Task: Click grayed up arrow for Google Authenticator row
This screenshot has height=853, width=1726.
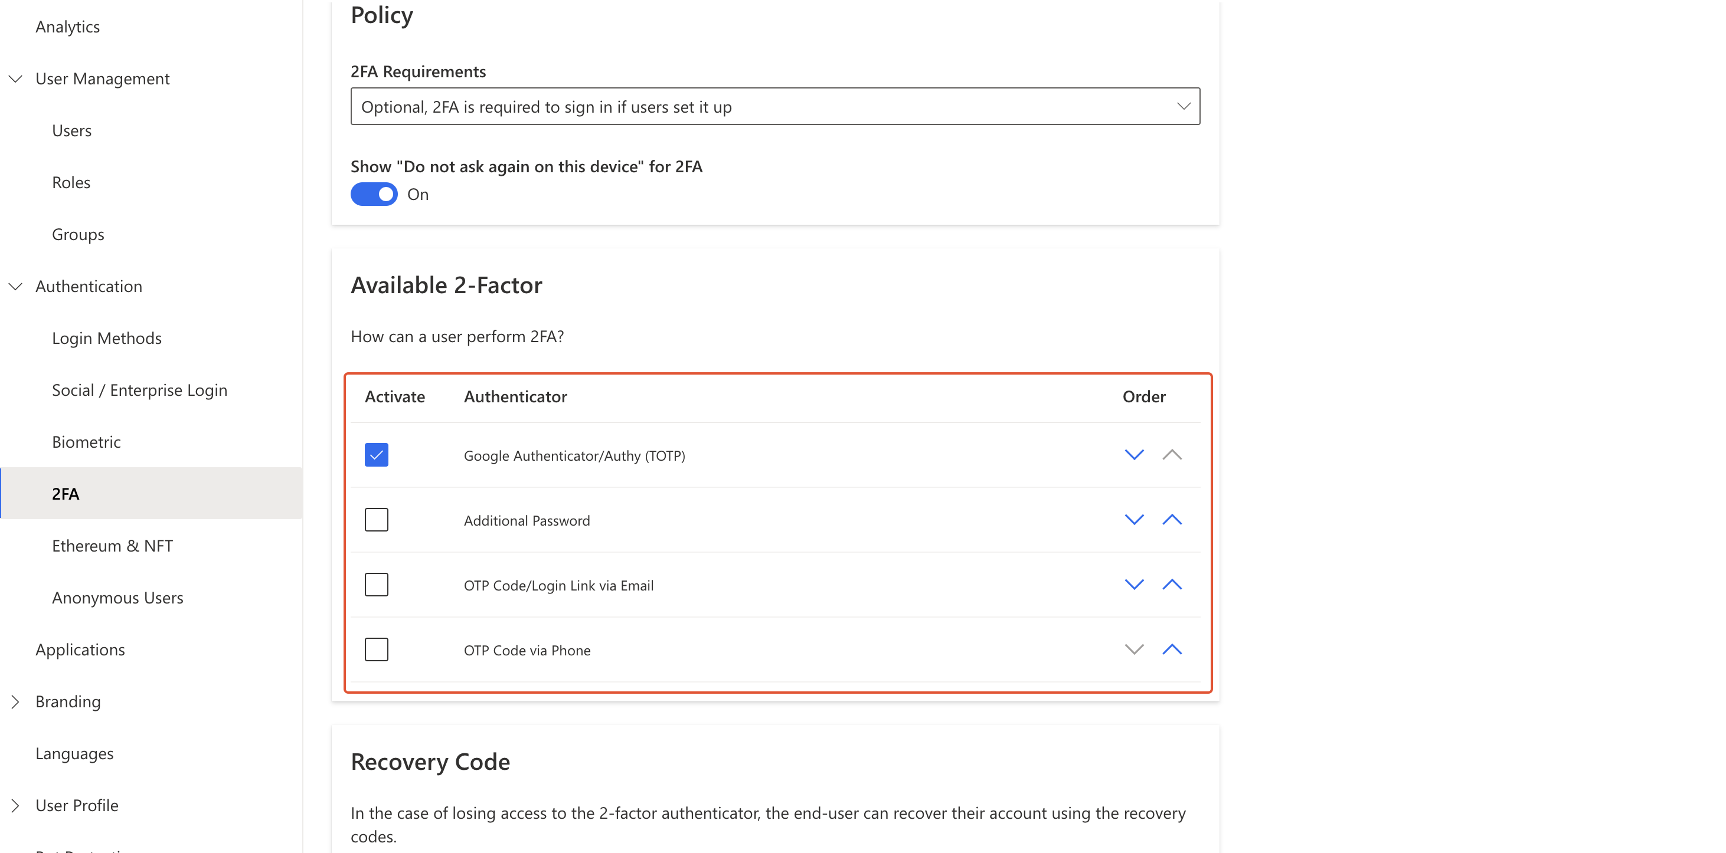Action: pyautogui.click(x=1171, y=455)
